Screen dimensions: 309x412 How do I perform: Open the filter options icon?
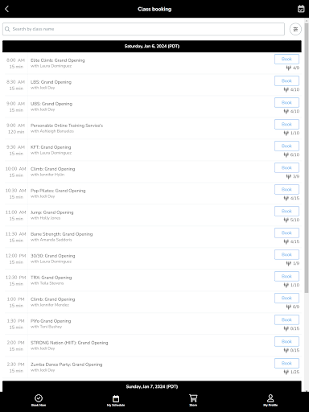[x=295, y=29]
